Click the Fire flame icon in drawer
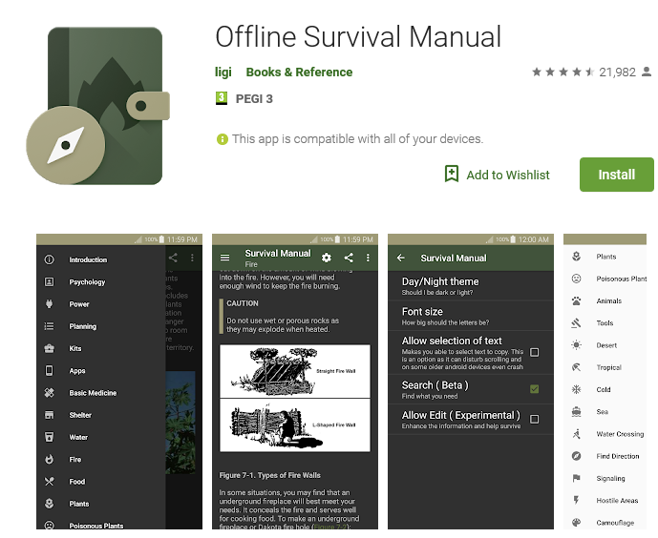The image size is (658, 538). 49,459
